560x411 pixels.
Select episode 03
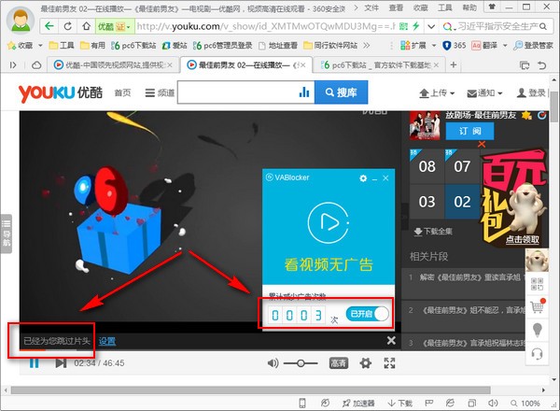tap(427, 202)
